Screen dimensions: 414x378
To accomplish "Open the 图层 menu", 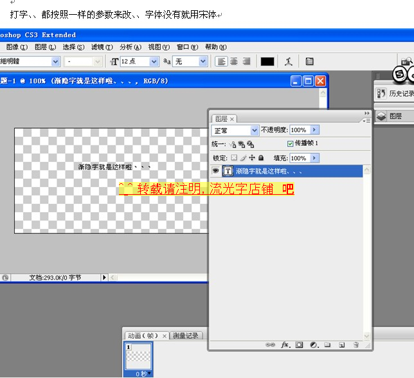I will click(45, 47).
